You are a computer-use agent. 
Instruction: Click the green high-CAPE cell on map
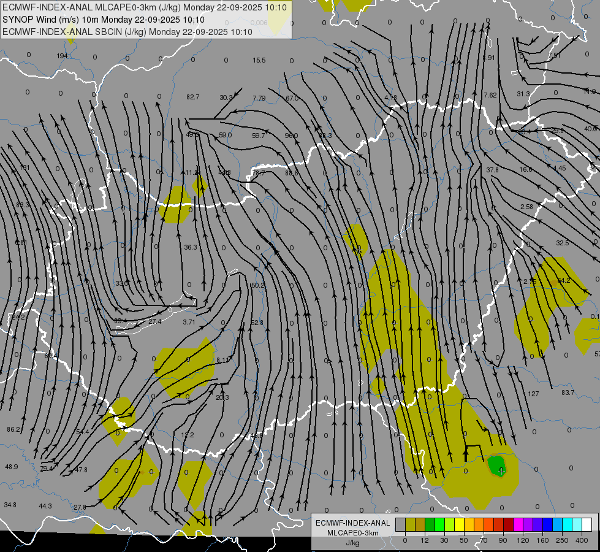click(498, 466)
